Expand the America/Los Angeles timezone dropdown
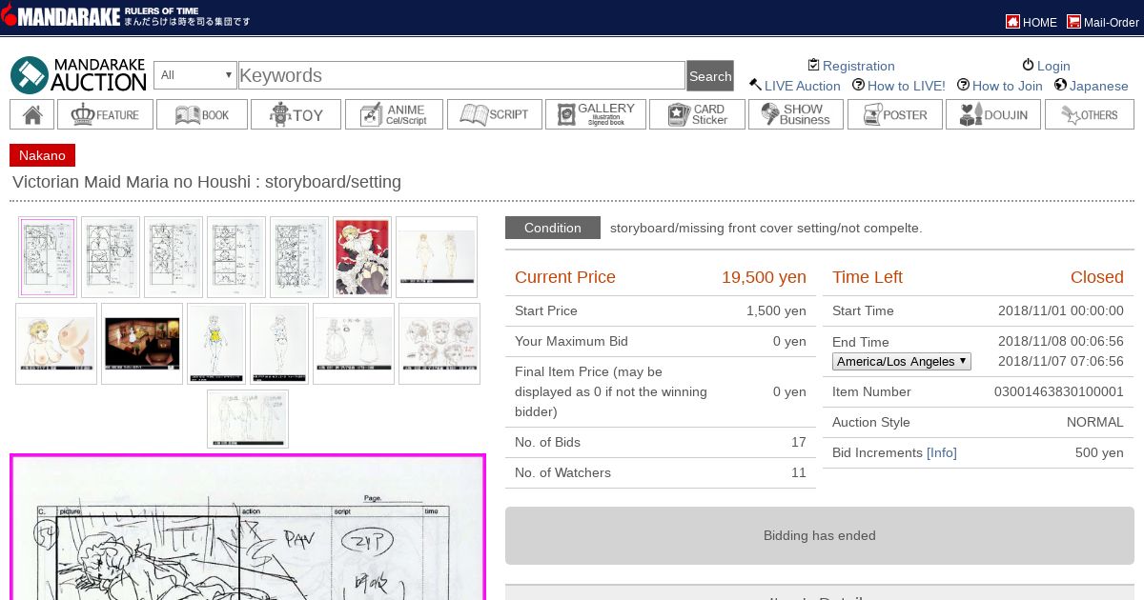This screenshot has width=1144, height=600. (902, 361)
